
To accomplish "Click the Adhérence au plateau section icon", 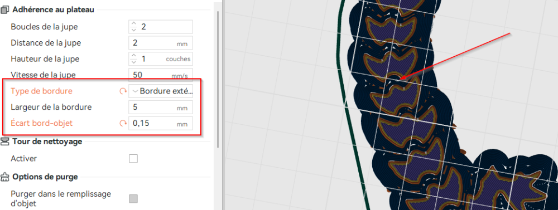I will click(4, 10).
